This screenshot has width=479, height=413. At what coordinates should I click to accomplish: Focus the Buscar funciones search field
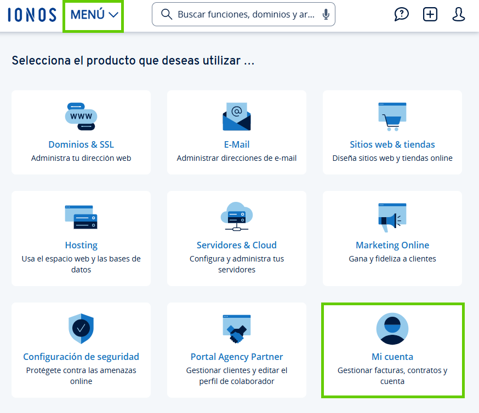click(x=243, y=14)
